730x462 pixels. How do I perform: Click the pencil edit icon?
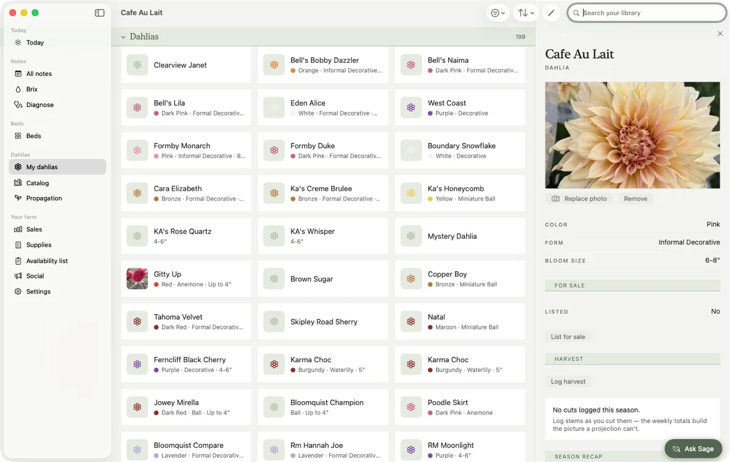coord(551,13)
